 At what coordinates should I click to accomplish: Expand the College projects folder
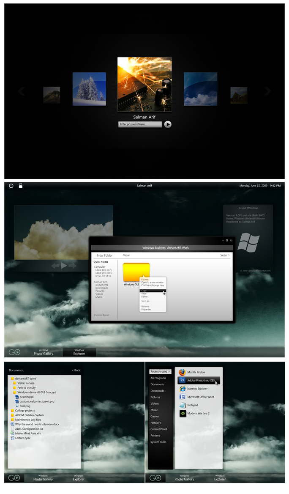click(23, 411)
